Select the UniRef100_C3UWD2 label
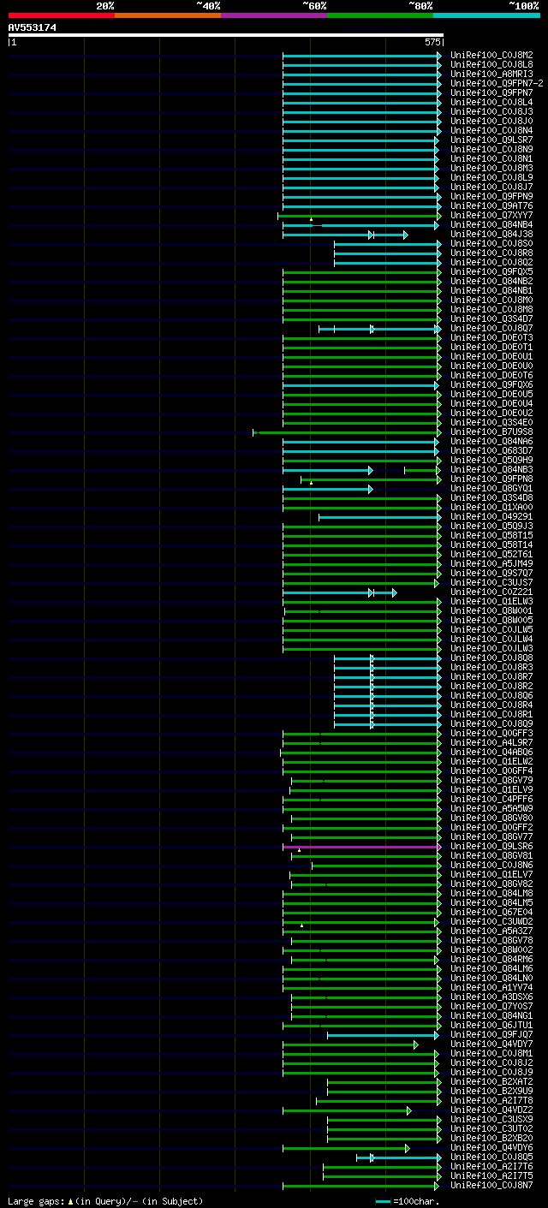The image size is (548, 1208). pyautogui.click(x=491, y=922)
